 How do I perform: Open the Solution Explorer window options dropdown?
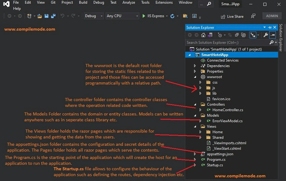(x=264, y=27)
